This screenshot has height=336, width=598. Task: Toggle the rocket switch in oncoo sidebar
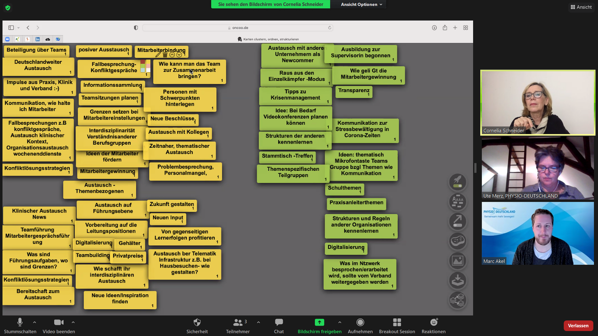[457, 182]
